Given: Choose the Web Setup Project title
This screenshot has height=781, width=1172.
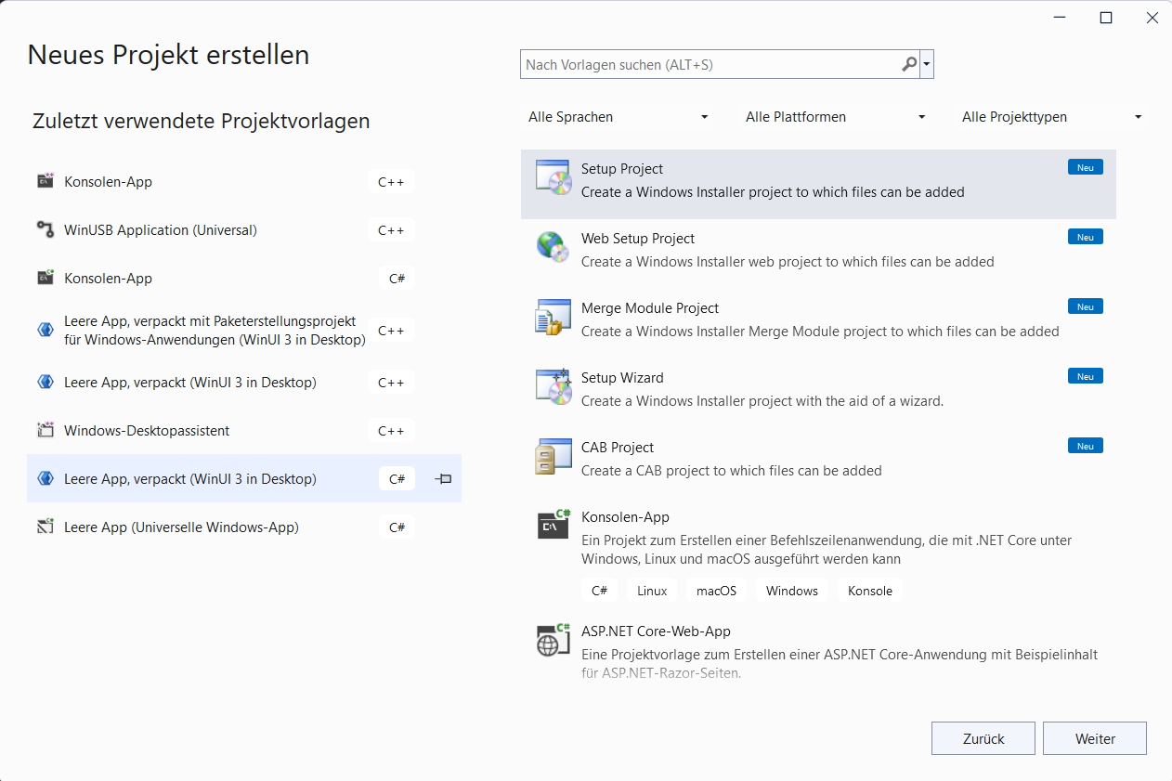Looking at the screenshot, I should tap(638, 238).
